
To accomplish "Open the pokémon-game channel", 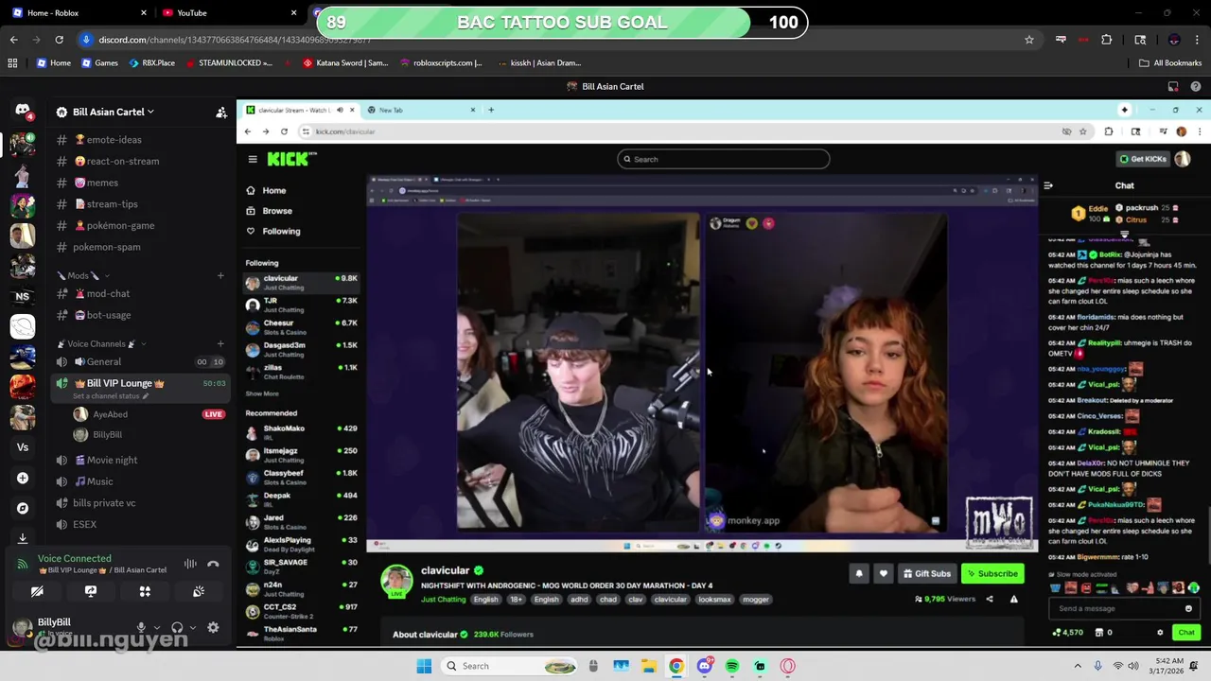I will tap(140, 225).
